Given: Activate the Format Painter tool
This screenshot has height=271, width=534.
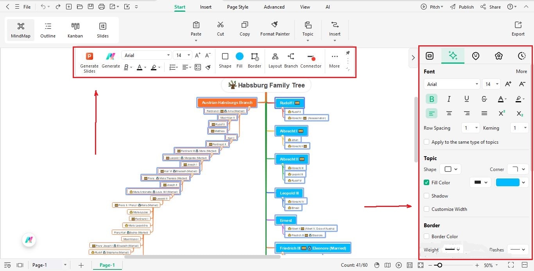Looking at the screenshot, I should pos(275,29).
